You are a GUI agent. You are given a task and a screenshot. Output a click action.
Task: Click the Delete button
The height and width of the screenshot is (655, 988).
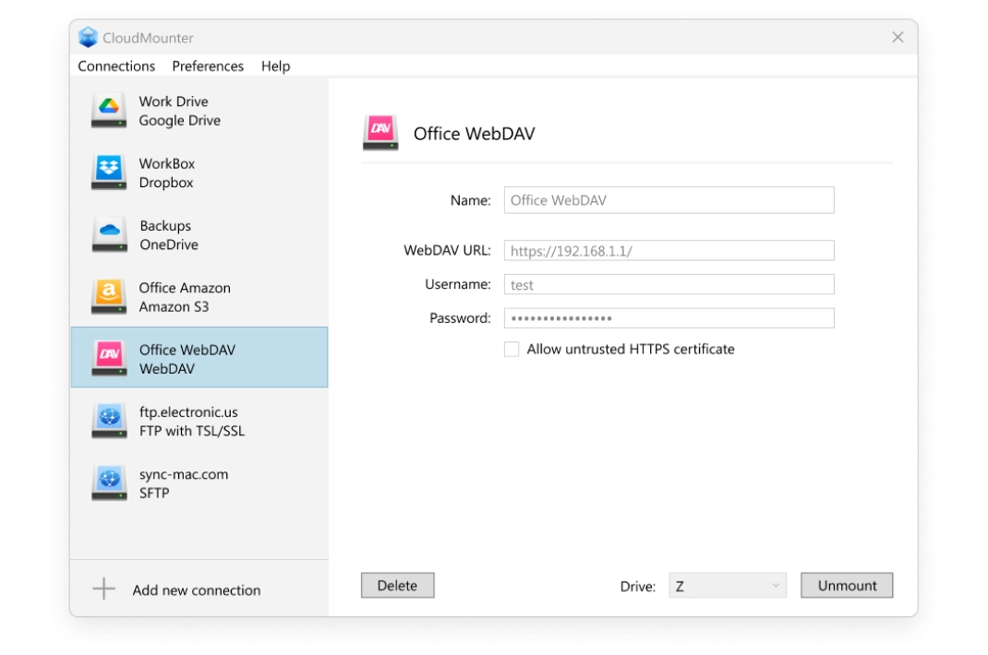pyautogui.click(x=398, y=586)
